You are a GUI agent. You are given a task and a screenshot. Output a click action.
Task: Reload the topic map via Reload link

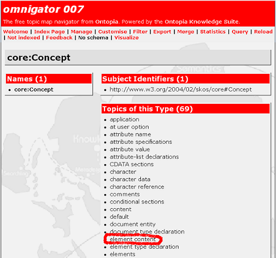tap(263, 32)
